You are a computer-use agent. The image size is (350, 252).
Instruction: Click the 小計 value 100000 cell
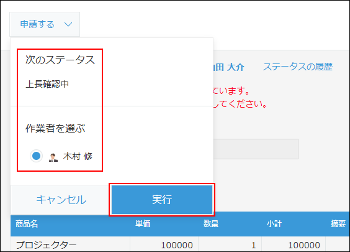point(294,245)
